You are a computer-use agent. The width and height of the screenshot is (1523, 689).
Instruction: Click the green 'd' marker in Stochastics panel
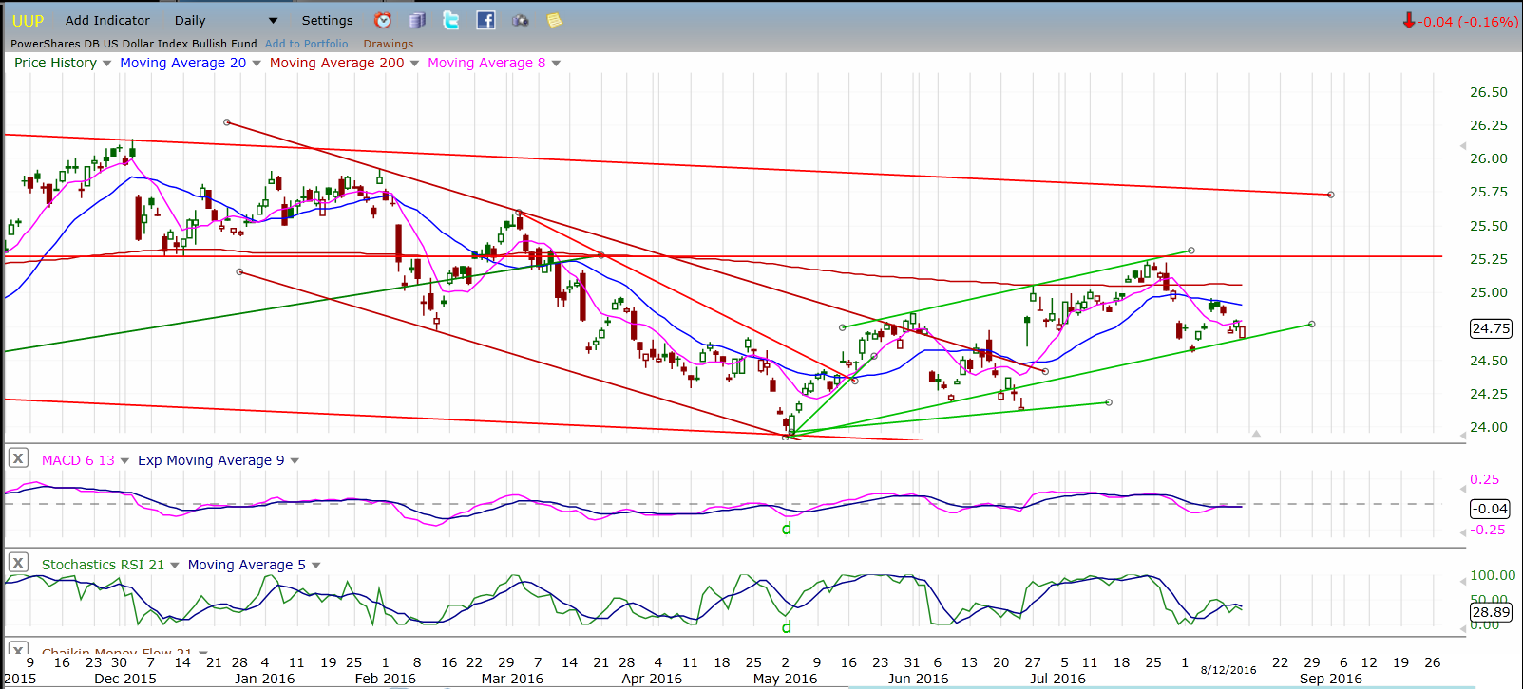[x=787, y=627]
